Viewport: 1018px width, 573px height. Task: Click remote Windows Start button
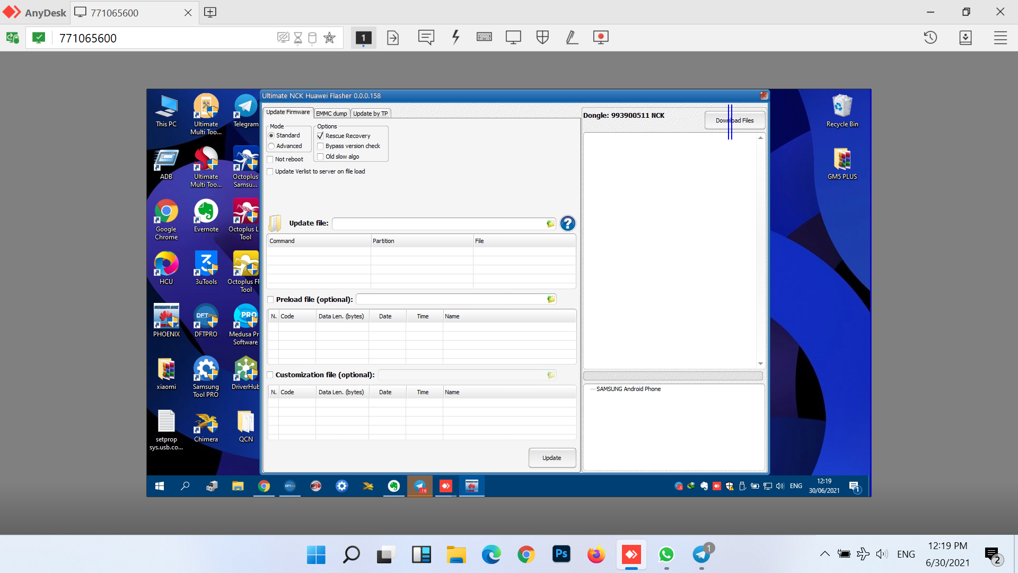click(x=160, y=486)
